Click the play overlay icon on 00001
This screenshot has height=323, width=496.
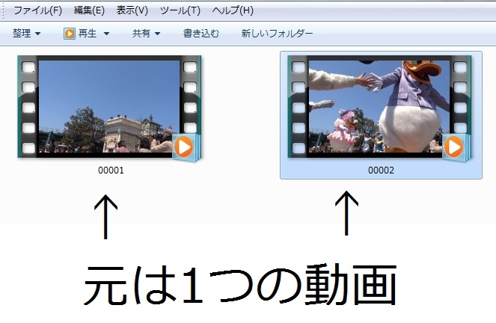pos(186,147)
